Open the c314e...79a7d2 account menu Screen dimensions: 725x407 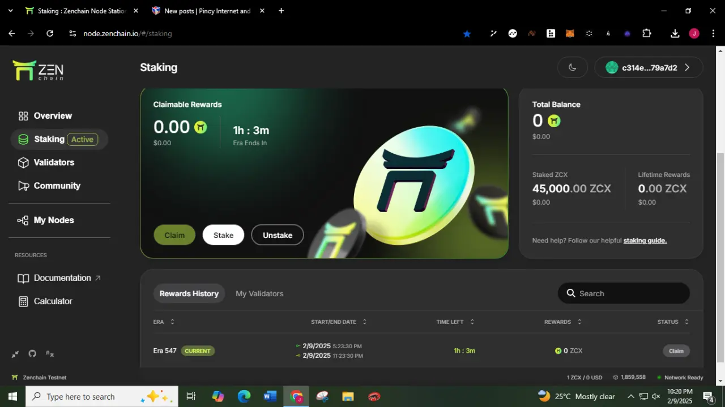[649, 67]
